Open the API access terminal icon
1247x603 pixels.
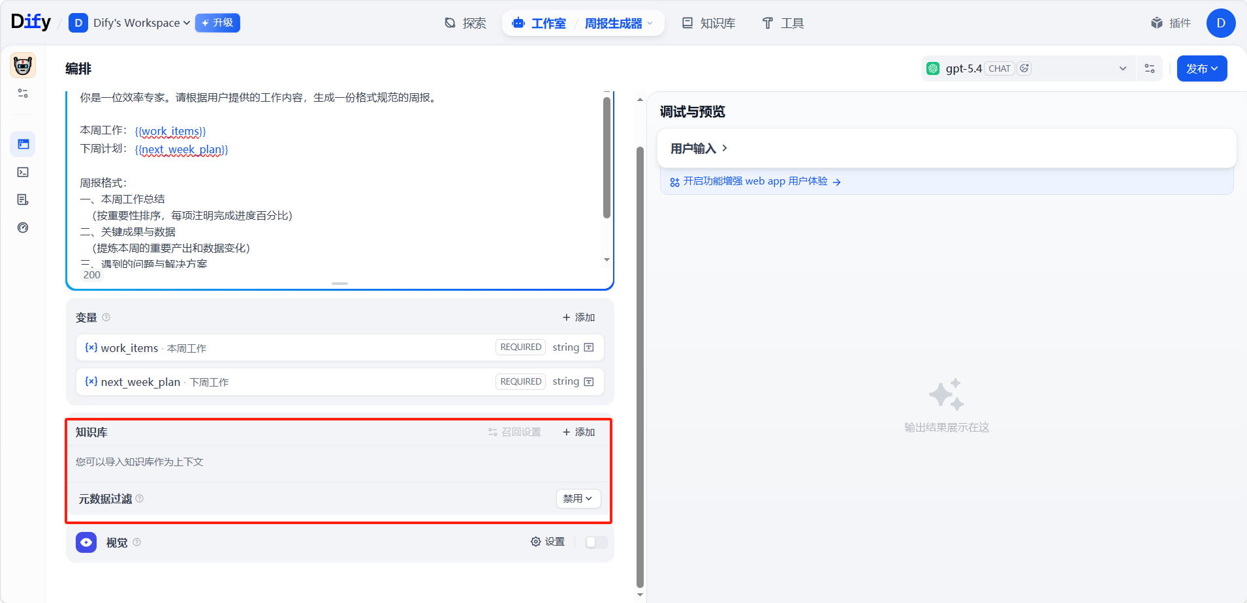click(x=23, y=172)
